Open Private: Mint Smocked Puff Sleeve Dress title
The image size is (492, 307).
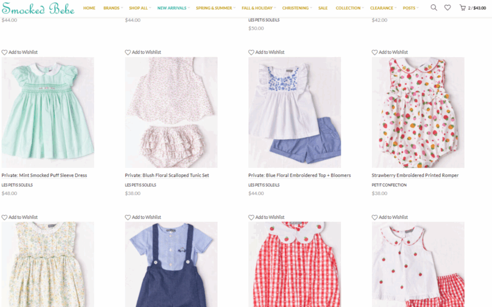[44, 176]
